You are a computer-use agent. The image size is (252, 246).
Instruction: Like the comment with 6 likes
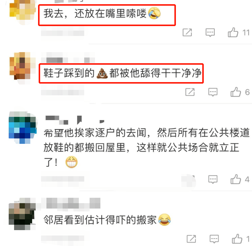click(236, 92)
